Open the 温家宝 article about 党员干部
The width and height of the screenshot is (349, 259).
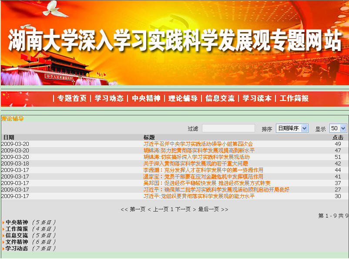(x=203, y=177)
